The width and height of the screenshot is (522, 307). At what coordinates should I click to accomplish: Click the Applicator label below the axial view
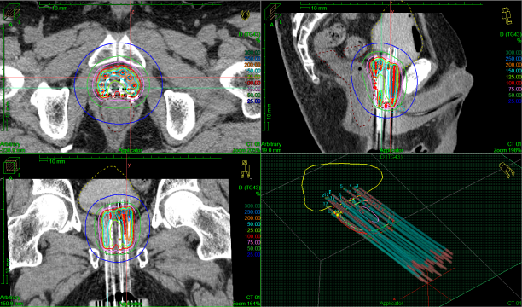pos(130,150)
